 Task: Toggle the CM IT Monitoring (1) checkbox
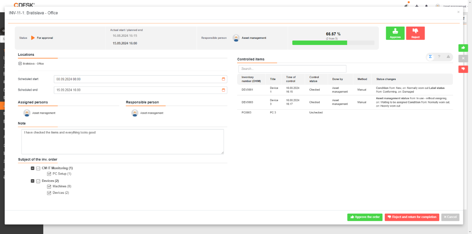(x=38, y=168)
